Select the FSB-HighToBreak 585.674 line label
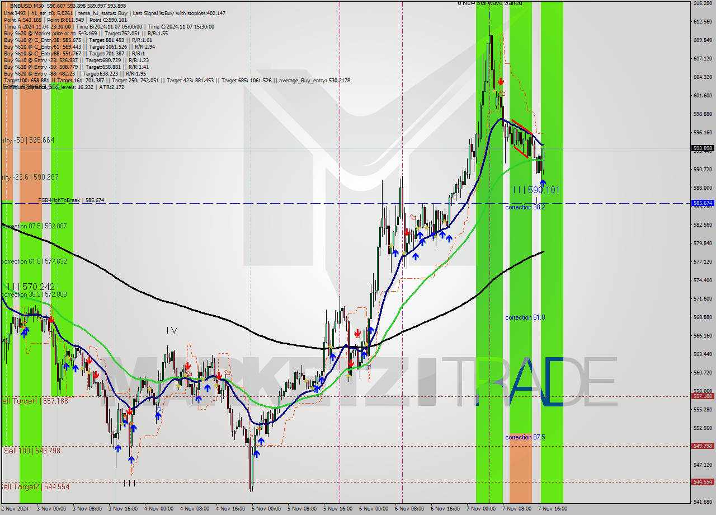The image size is (716, 515). (x=71, y=200)
